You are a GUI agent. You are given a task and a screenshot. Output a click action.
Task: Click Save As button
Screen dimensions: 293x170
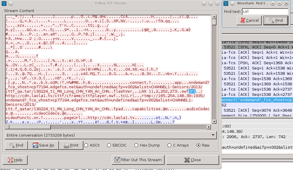43,145
